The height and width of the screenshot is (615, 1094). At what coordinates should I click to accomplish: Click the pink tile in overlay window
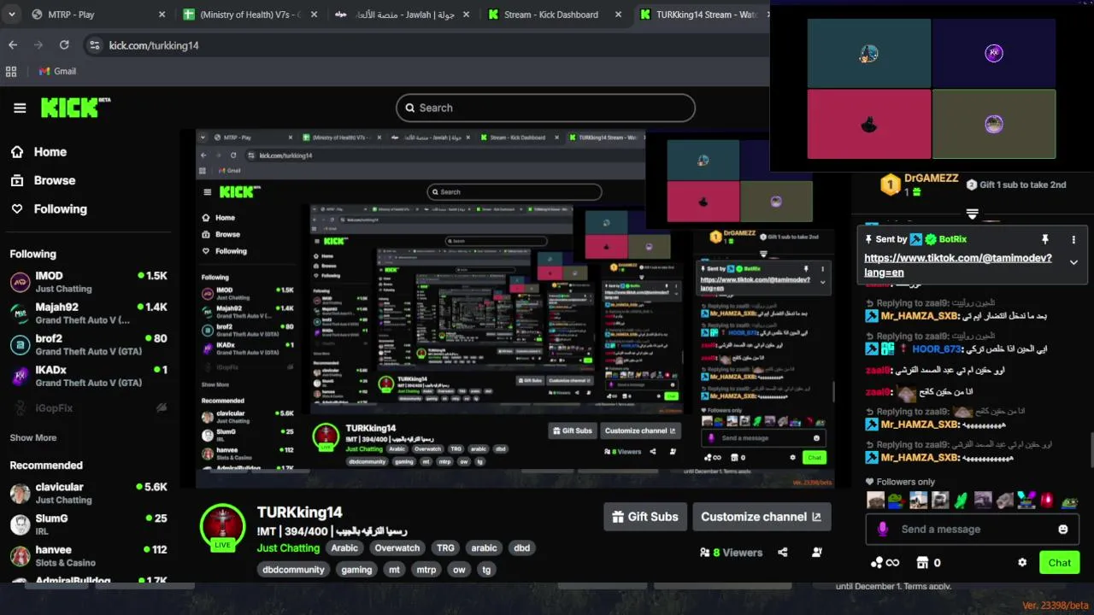(868, 124)
